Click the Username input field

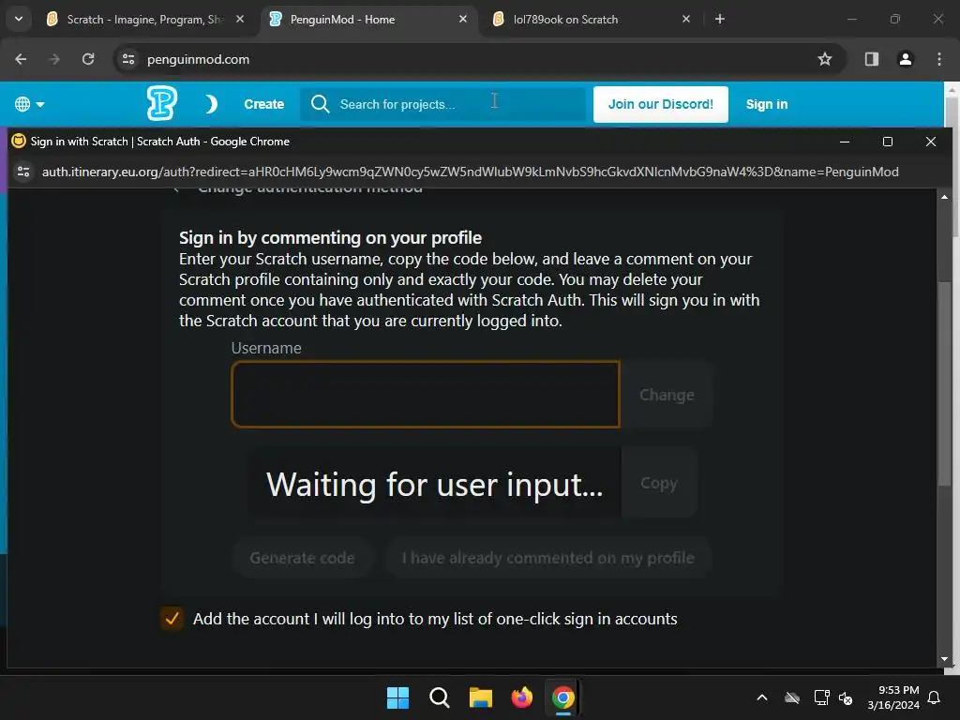(x=426, y=395)
